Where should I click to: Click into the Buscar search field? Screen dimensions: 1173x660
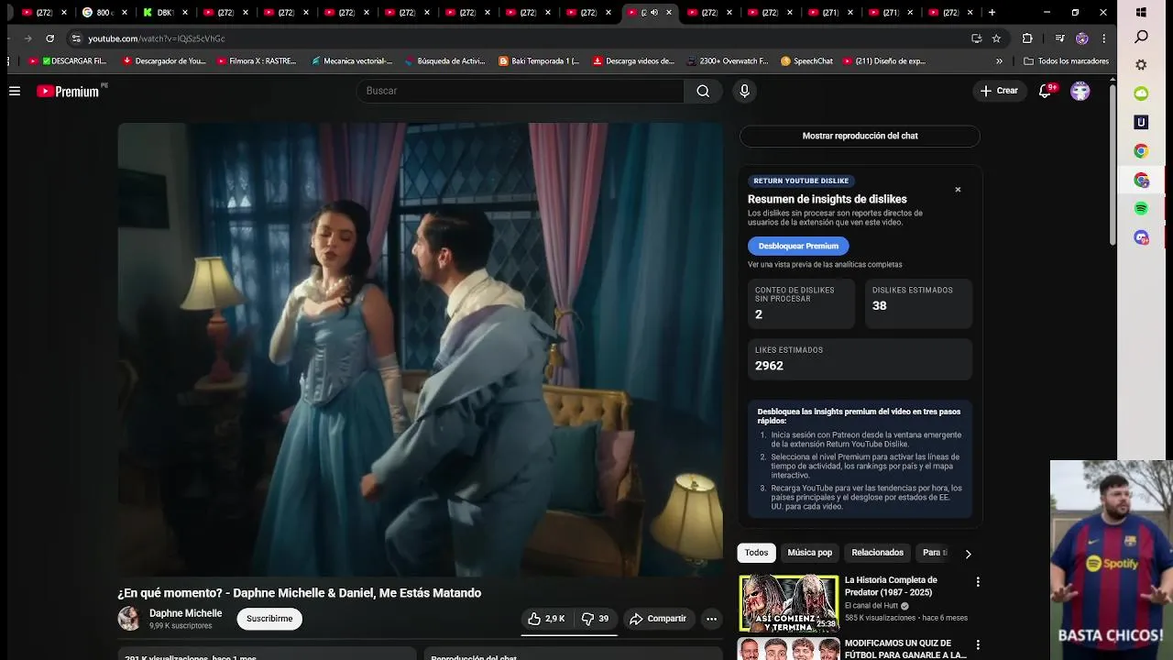point(521,91)
